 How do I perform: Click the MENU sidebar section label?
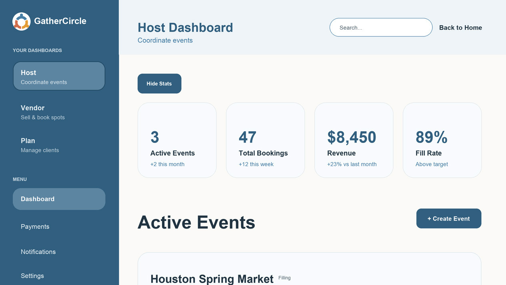(x=20, y=179)
